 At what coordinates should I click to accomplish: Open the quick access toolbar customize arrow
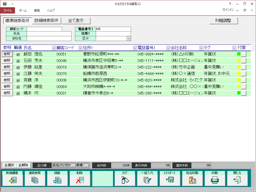pos(12,4)
